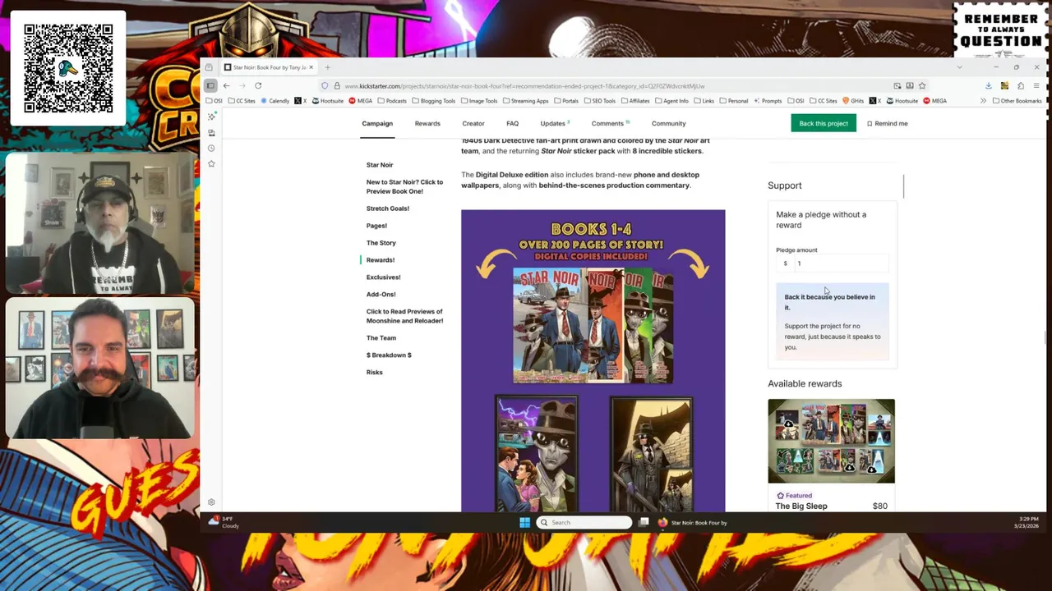Open the bookmarks sidebar star icon
This screenshot has width=1052, height=591.
click(x=211, y=163)
